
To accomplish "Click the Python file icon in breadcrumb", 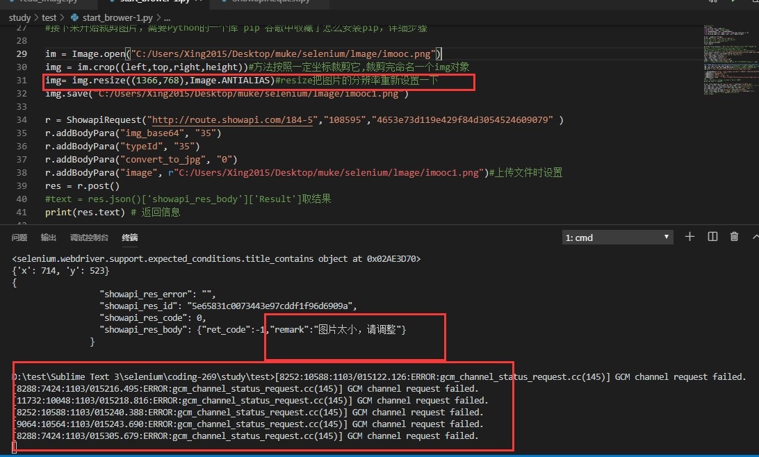I will click(x=74, y=18).
